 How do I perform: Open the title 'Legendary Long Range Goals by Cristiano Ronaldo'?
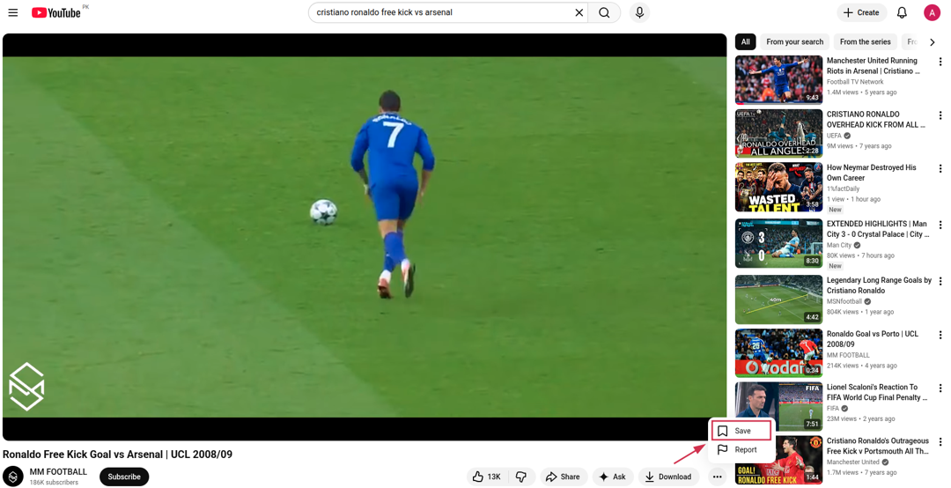(x=879, y=285)
